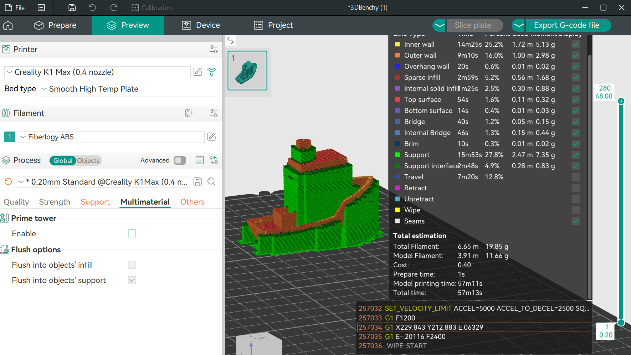Switch to the Prepare tab
The width and height of the screenshot is (631, 355).
click(55, 25)
